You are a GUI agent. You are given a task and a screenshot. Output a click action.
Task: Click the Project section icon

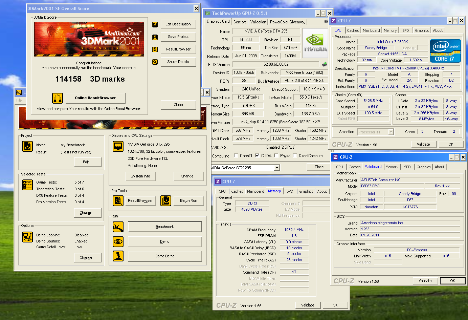coord(27,146)
